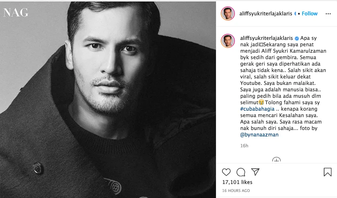
Task: Click the 16 HOURS AGO timestamp
Action: [236, 190]
